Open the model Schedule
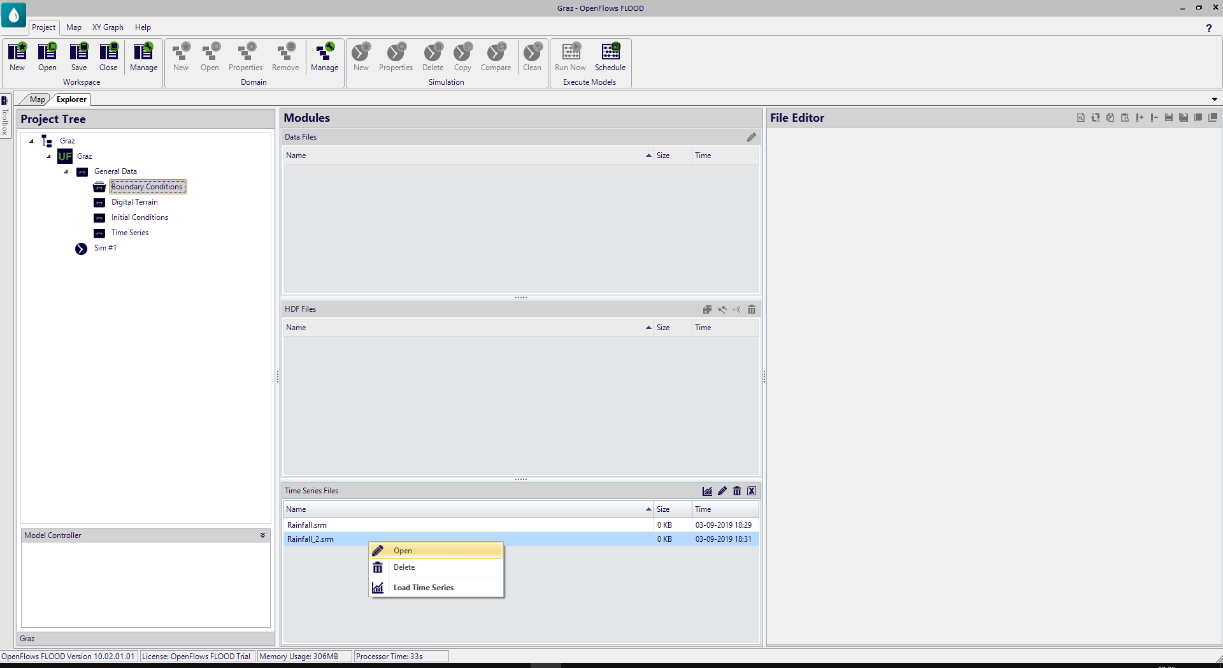 [610, 57]
